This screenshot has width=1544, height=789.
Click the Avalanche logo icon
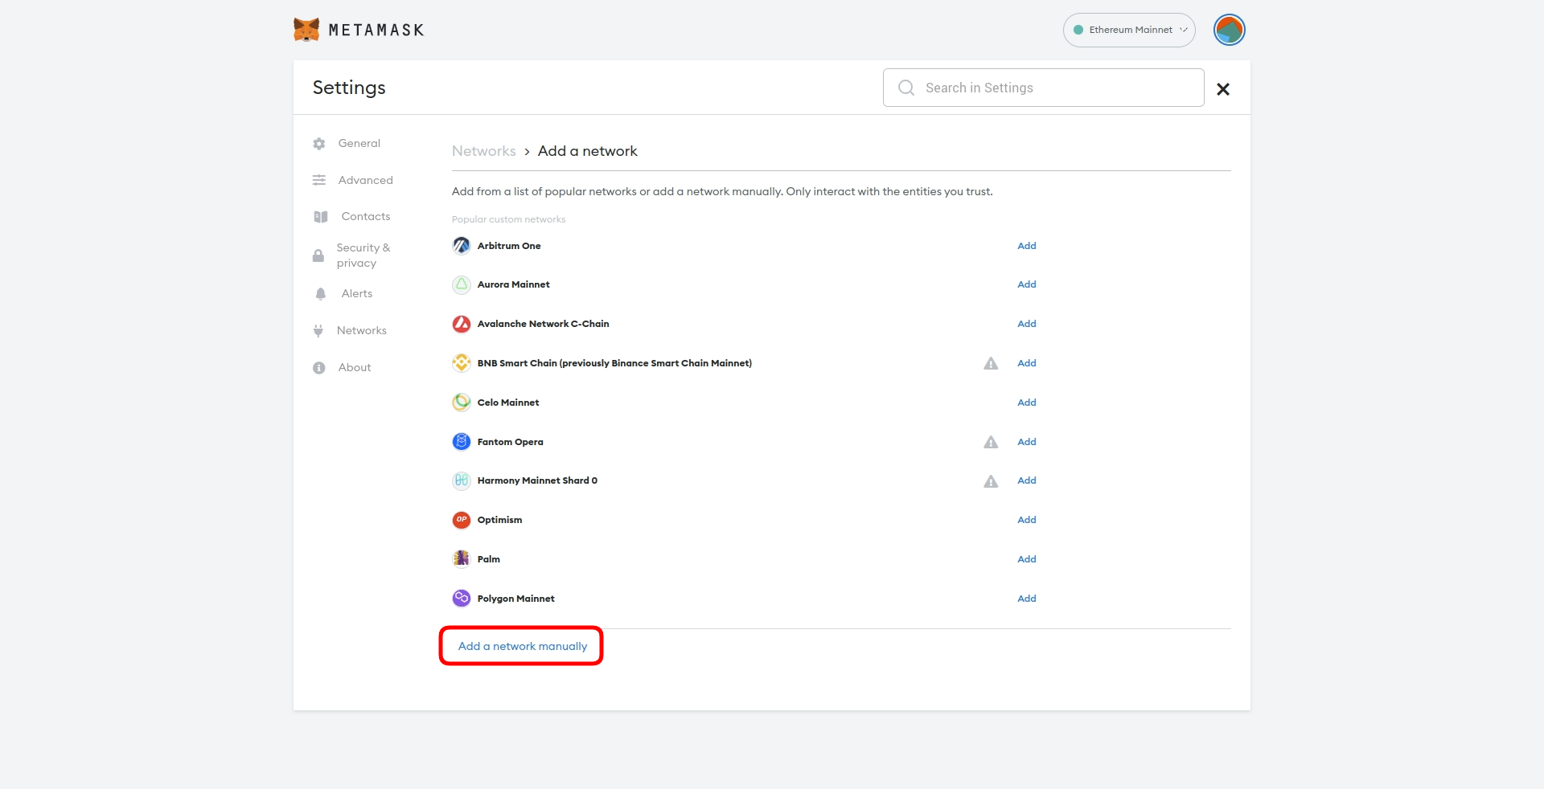[462, 324]
